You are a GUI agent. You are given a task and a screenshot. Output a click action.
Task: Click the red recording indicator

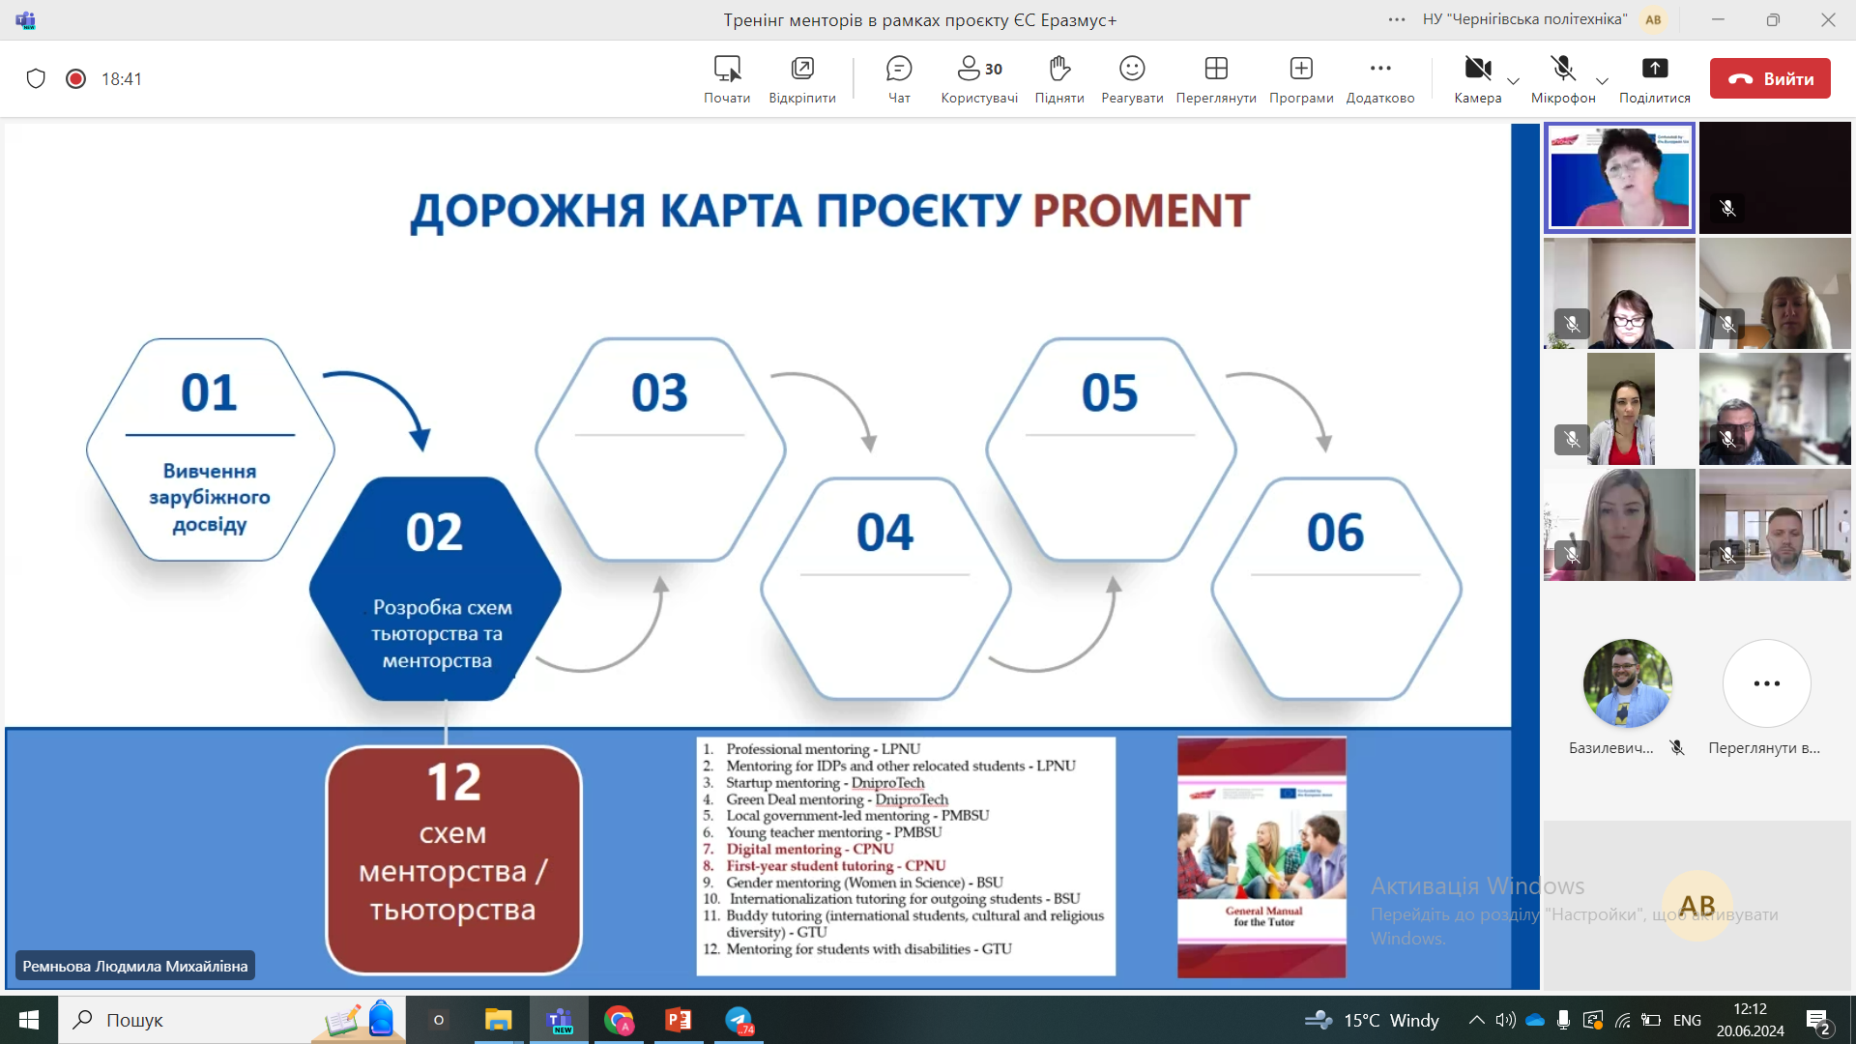[75, 79]
